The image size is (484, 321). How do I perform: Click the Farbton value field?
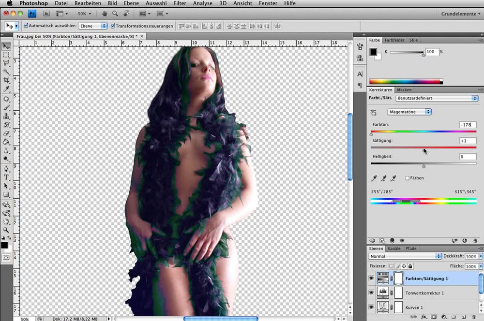point(468,125)
